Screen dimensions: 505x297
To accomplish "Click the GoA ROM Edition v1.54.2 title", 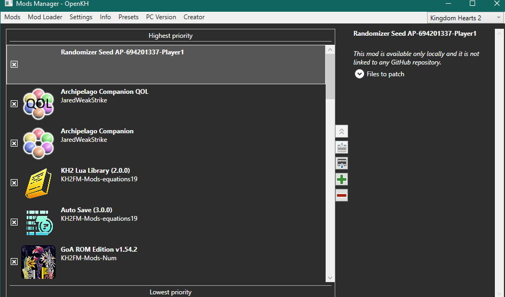I will coord(99,250).
